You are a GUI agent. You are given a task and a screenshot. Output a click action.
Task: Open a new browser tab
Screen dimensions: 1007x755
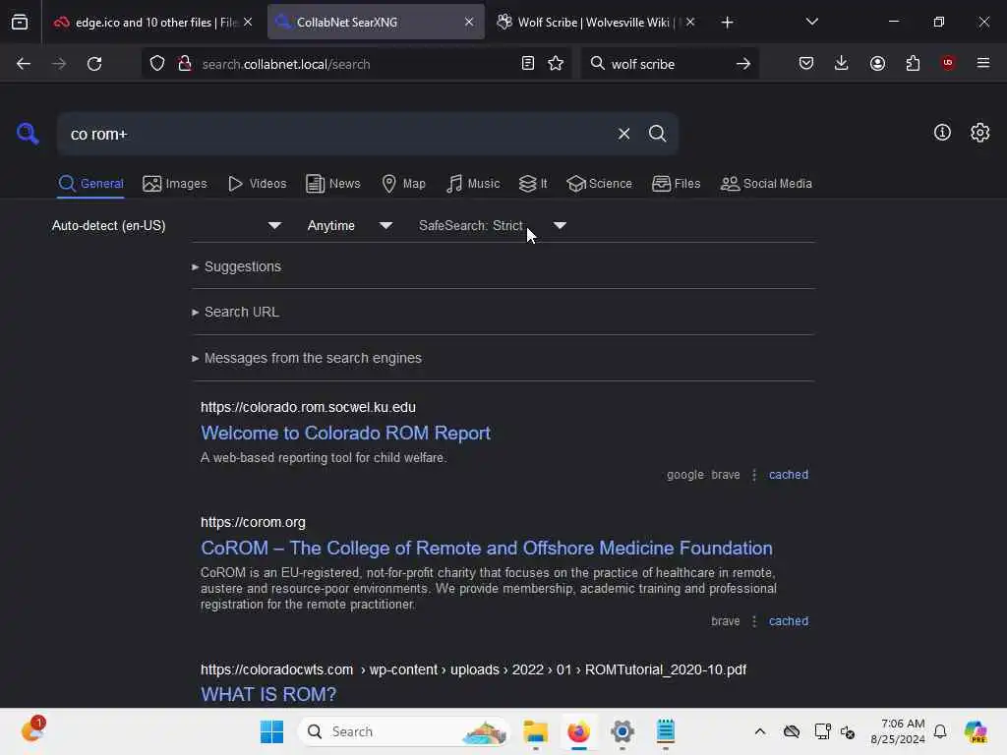[727, 23]
